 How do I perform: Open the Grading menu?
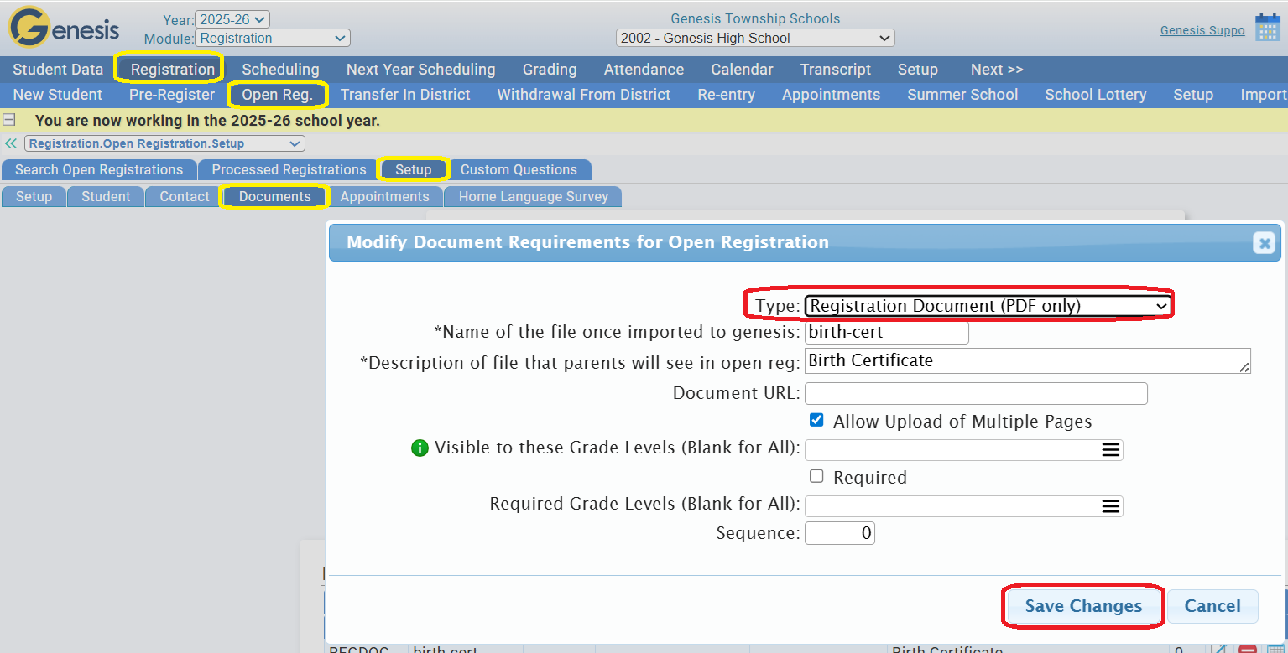pos(550,70)
